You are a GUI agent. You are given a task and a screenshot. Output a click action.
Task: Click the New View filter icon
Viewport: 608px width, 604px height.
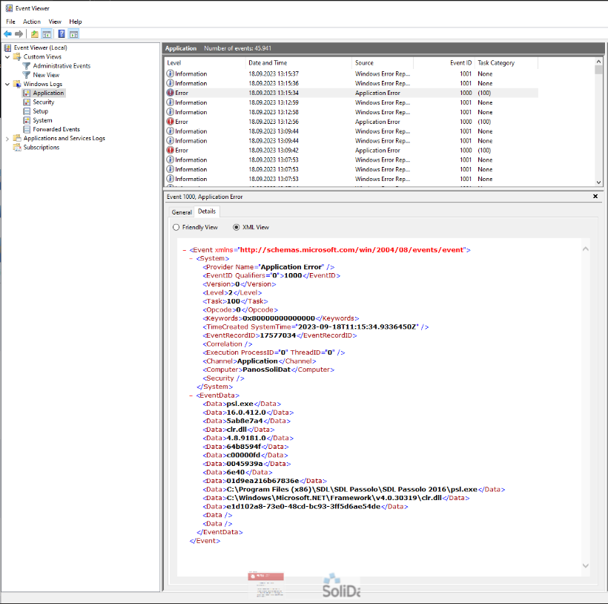point(27,75)
